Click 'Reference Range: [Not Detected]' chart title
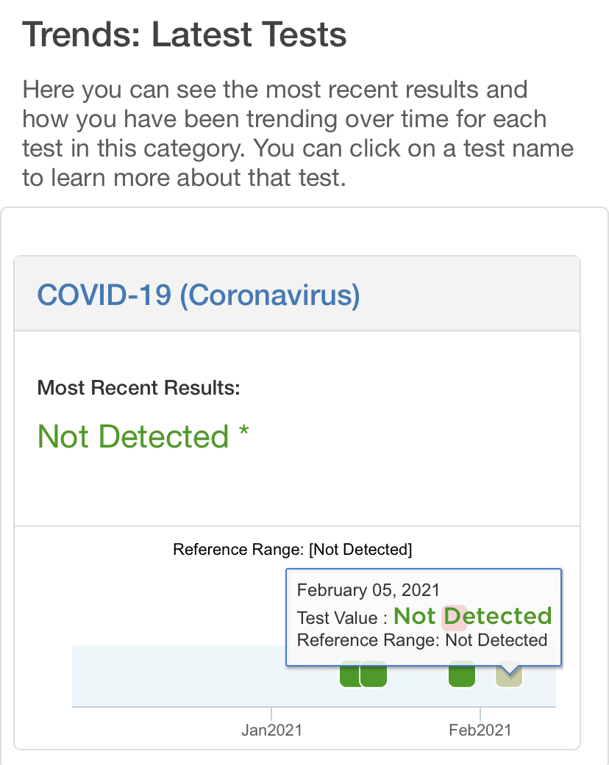This screenshot has height=765, width=609. coord(292,549)
